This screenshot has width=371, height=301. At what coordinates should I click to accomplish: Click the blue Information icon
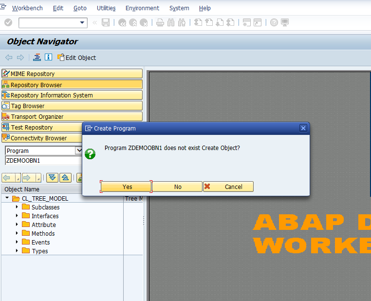coord(49,57)
